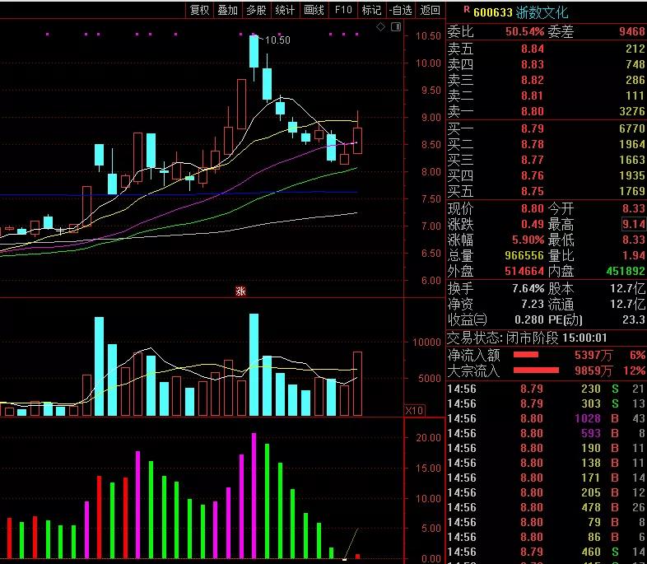Click the 大宗流入 red bar
This screenshot has width=647, height=564.
(536, 371)
